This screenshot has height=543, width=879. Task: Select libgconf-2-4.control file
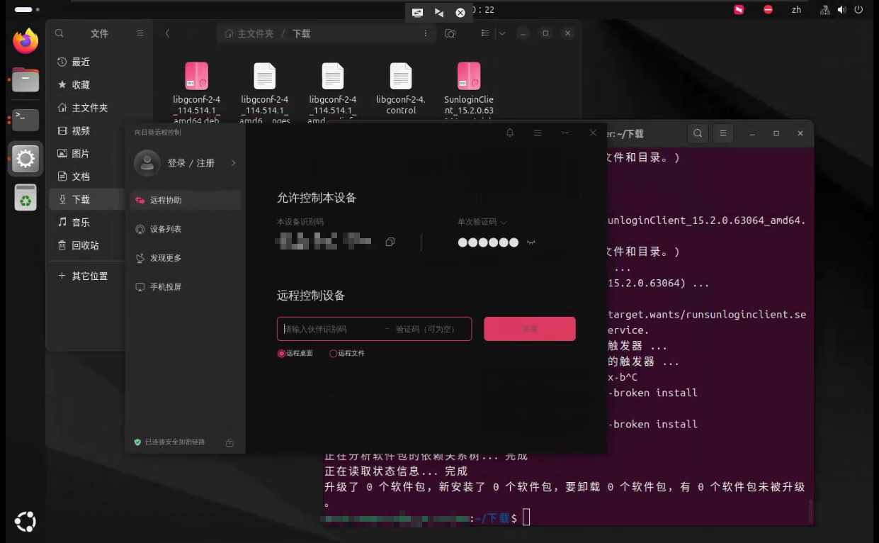pyautogui.click(x=401, y=89)
